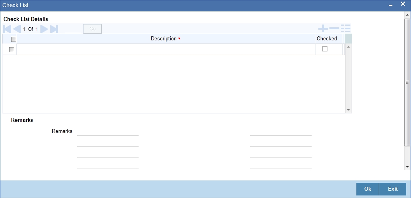
Task: Add a row with the plus icon
Action: coord(323,28)
